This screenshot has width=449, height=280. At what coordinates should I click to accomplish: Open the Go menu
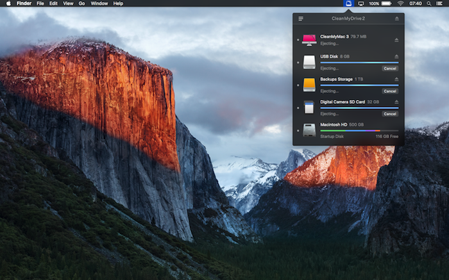coord(81,3)
